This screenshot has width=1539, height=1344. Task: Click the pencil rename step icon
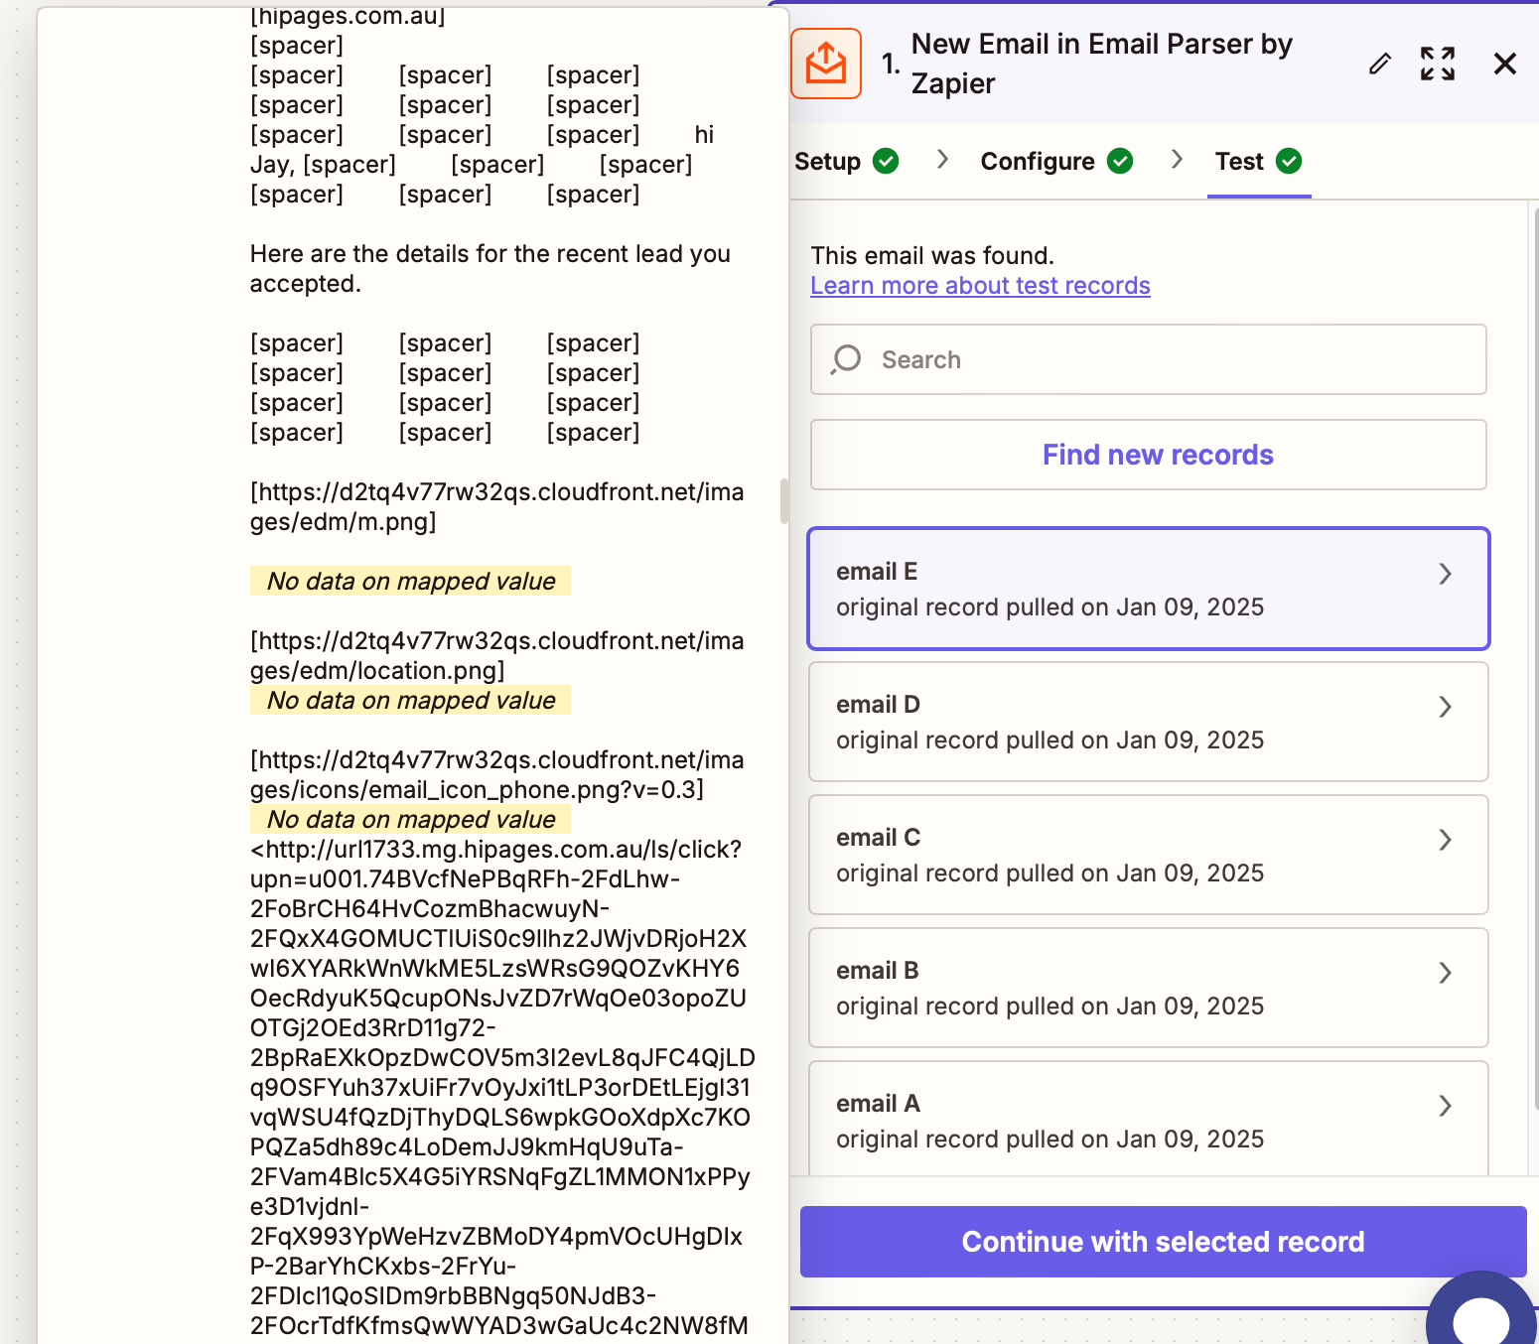pyautogui.click(x=1380, y=64)
